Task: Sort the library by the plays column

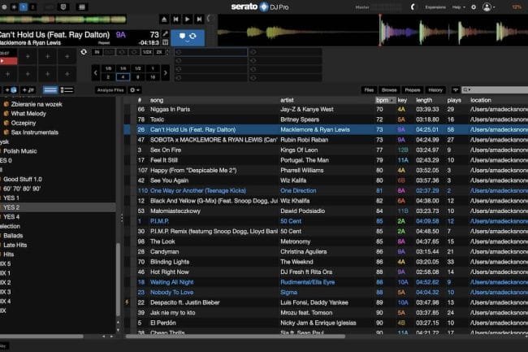Action: [x=454, y=100]
